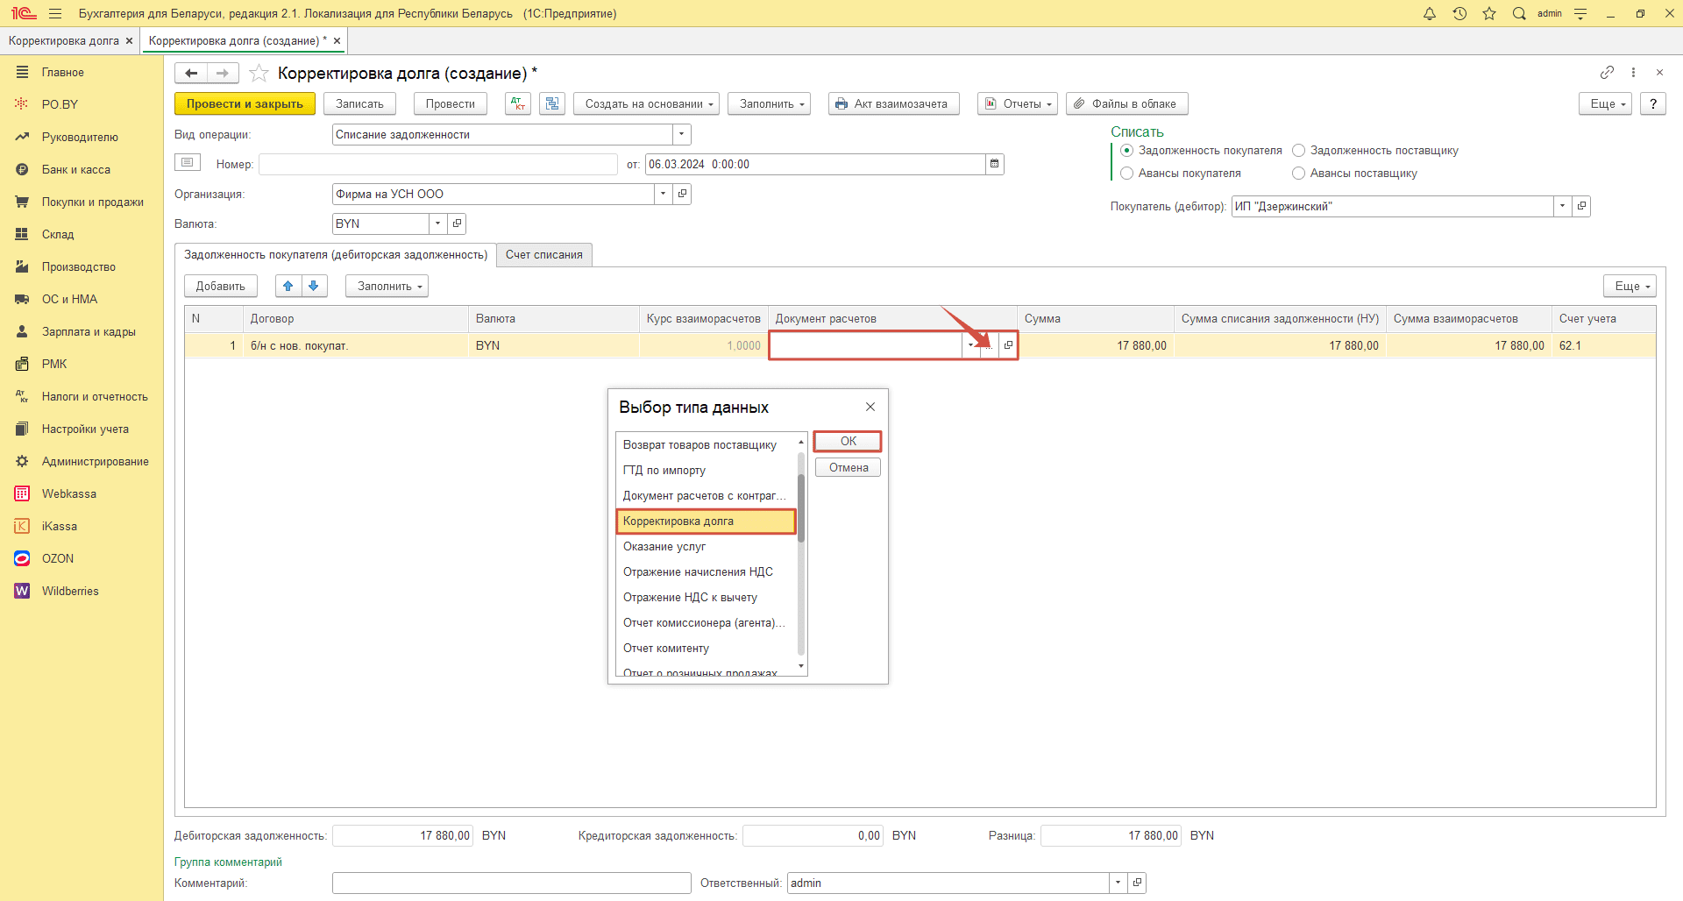This screenshot has width=1683, height=901.
Task: Open Wildberries section in sidebar
Action: pyautogui.click(x=70, y=591)
